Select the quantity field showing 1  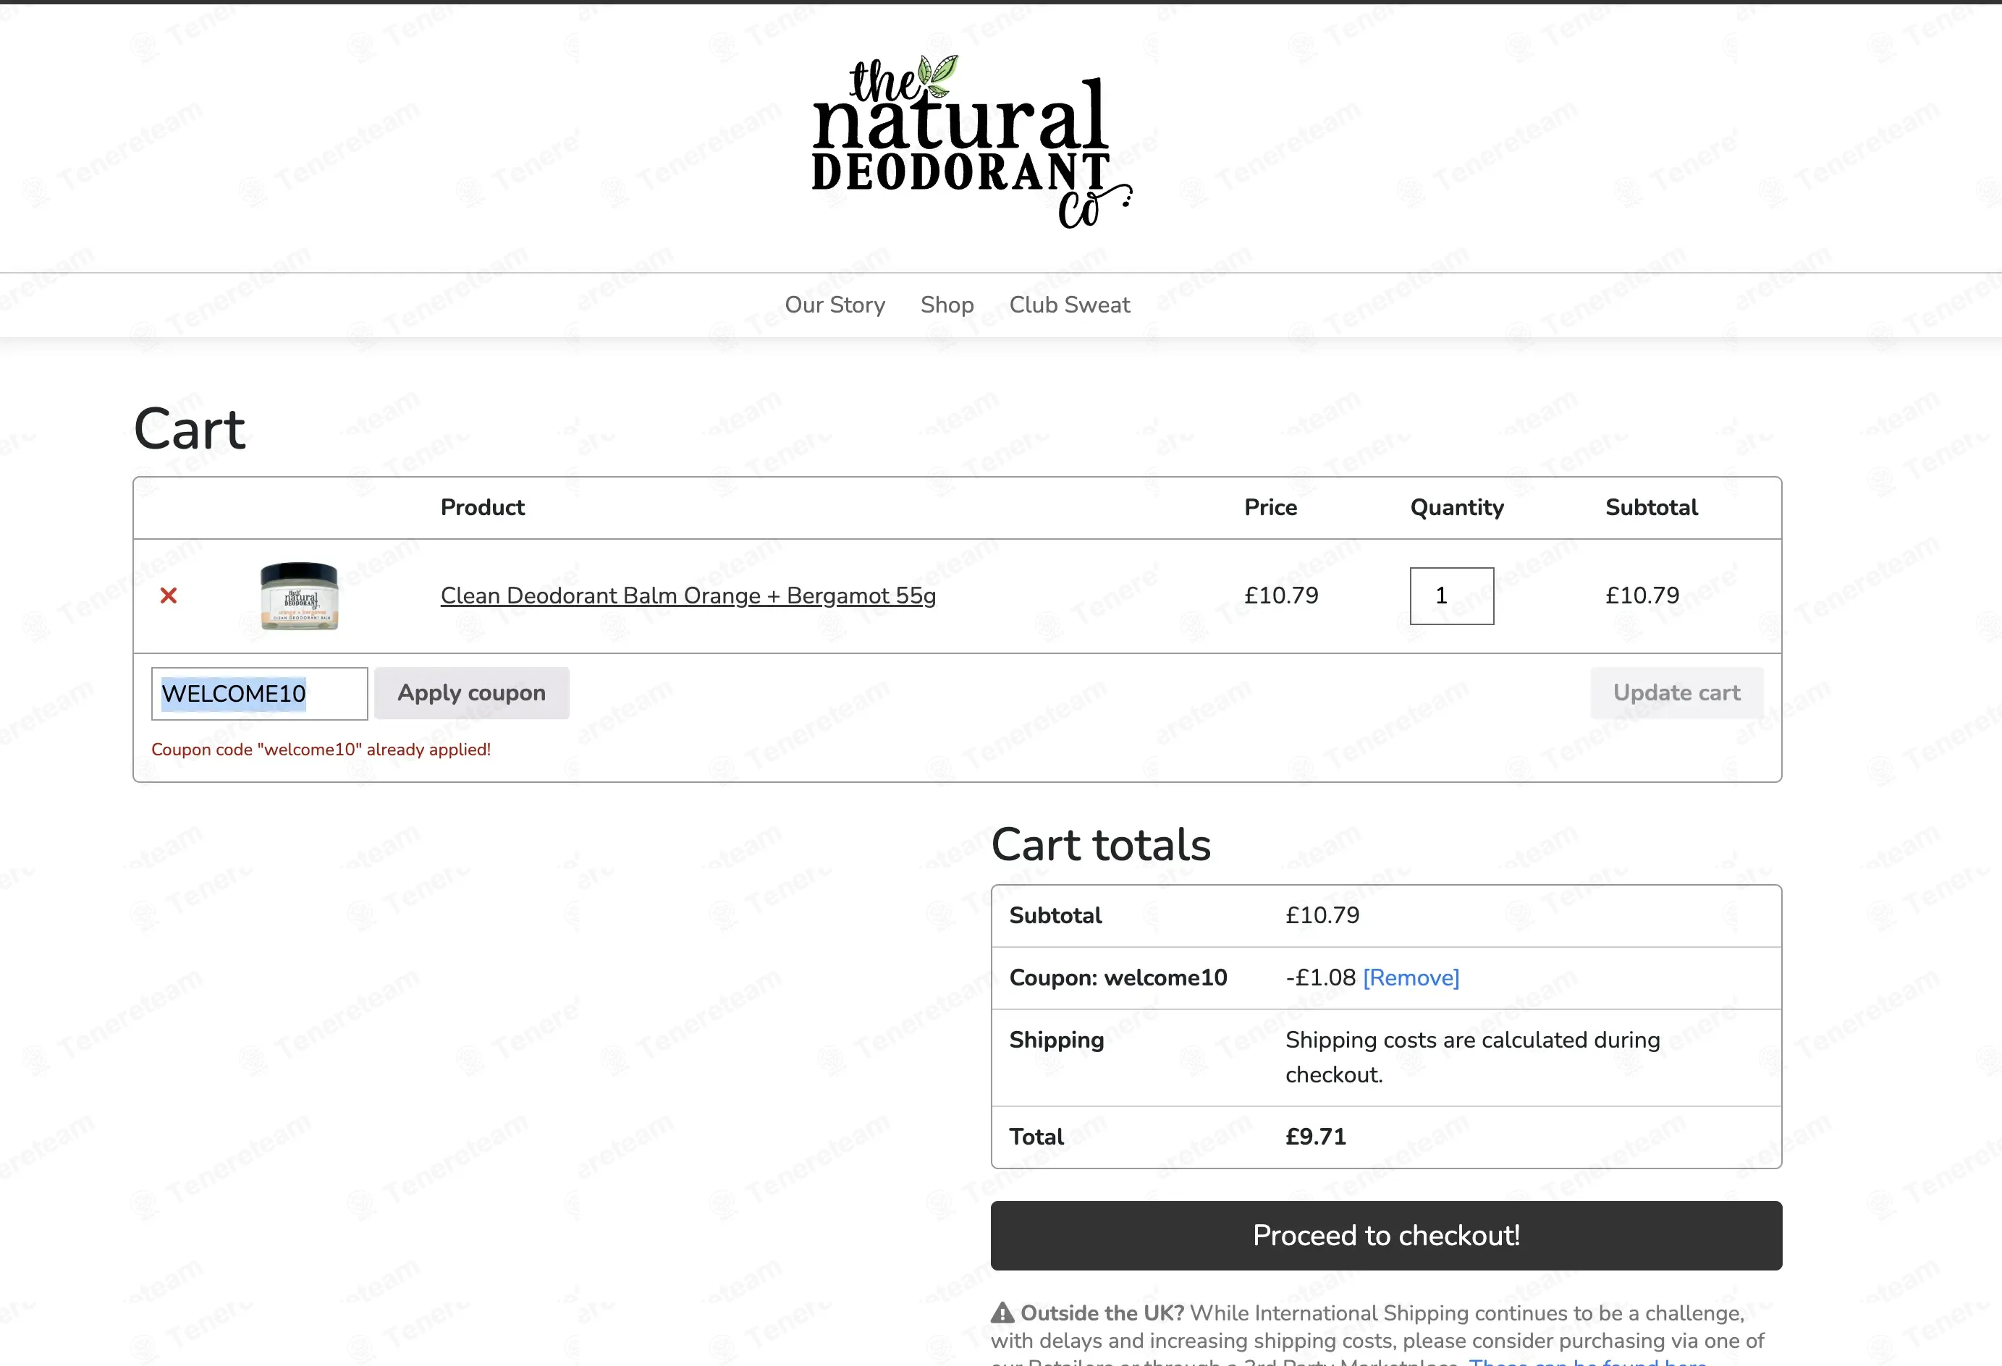1451,596
